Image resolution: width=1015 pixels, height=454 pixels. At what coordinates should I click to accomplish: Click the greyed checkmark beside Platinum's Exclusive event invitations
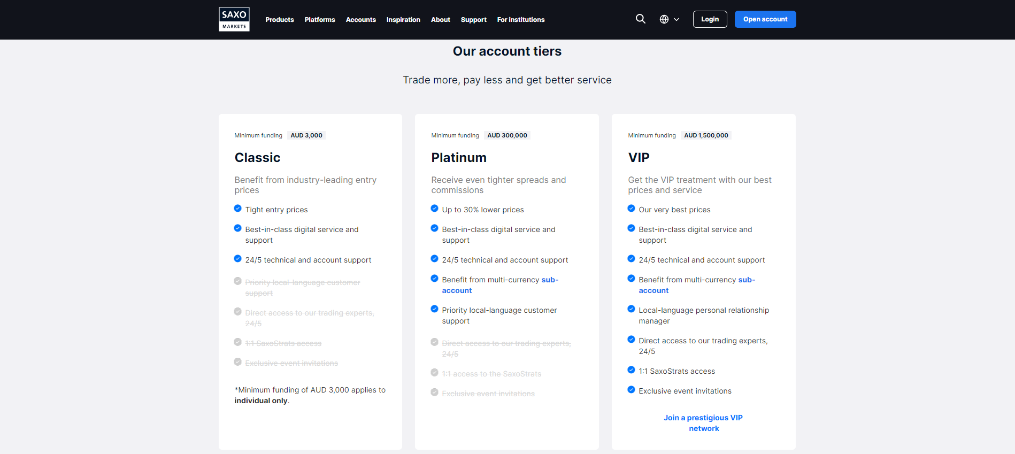435,393
